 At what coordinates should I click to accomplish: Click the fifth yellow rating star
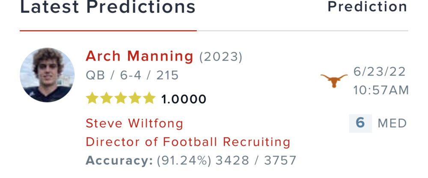coord(149,99)
